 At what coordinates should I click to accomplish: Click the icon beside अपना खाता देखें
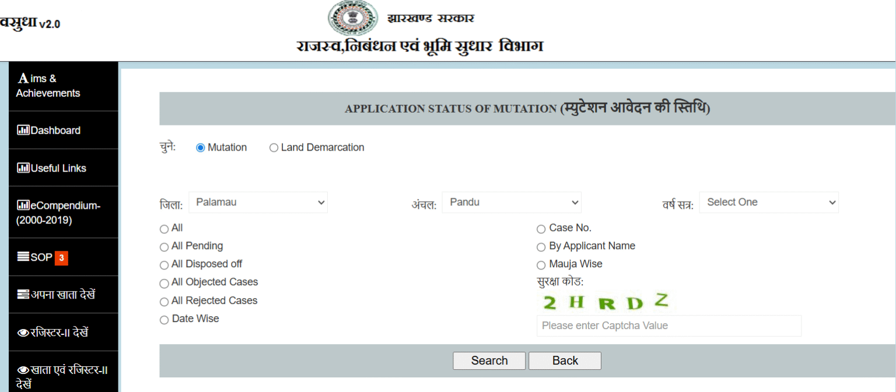(x=23, y=295)
